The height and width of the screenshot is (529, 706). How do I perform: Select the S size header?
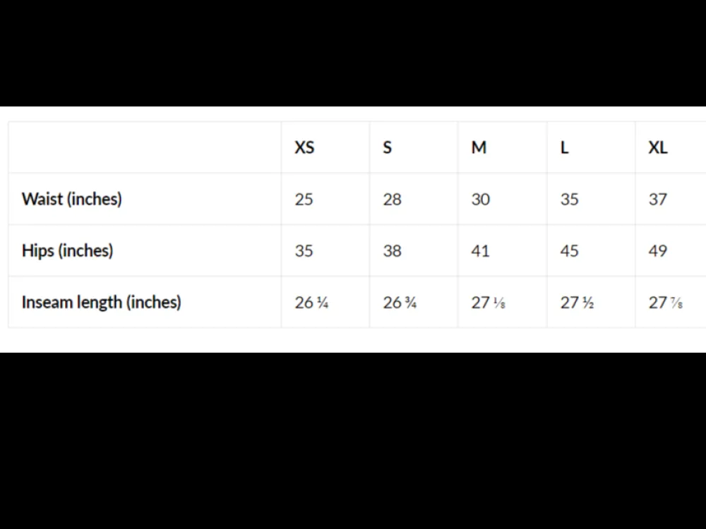(387, 147)
